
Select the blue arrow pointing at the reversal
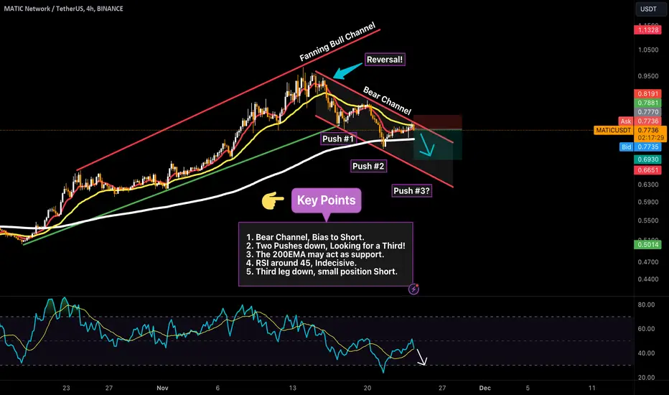[x=347, y=71]
